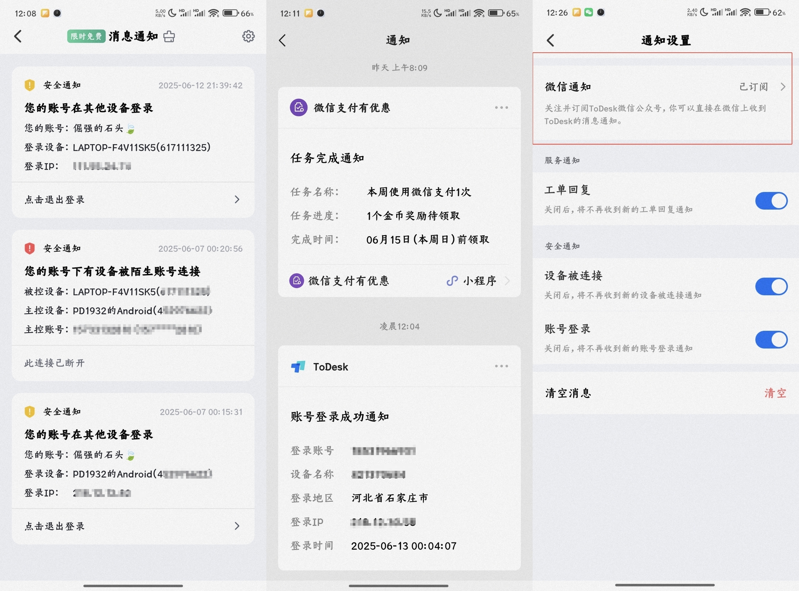The image size is (799, 591).
Task: Tap Wi-Fi icon in 12:11 status bar
Action: click(x=479, y=13)
